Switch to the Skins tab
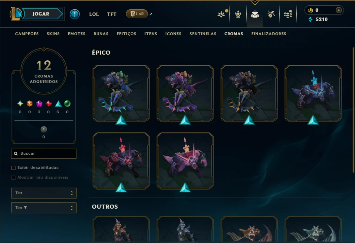The height and width of the screenshot is (243, 355). (x=53, y=34)
